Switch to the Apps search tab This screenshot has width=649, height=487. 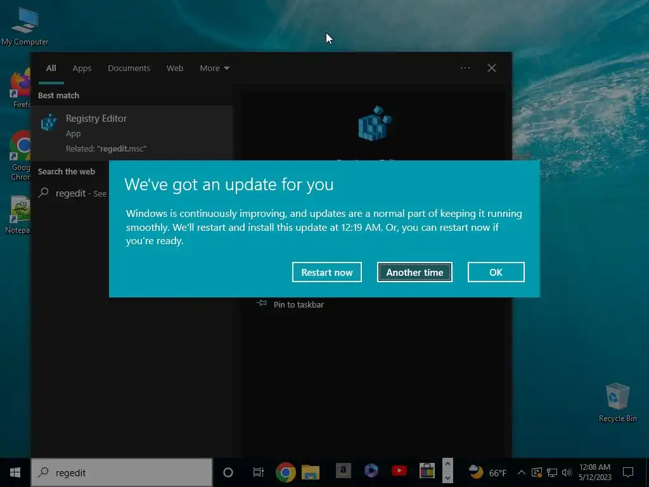pos(82,68)
